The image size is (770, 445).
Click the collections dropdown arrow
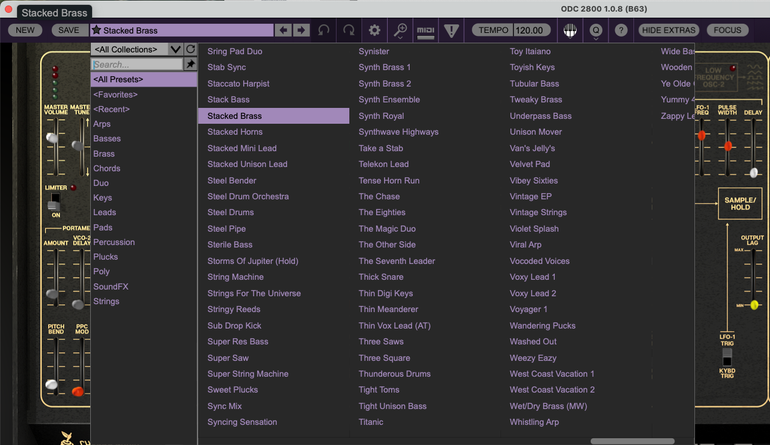(176, 49)
